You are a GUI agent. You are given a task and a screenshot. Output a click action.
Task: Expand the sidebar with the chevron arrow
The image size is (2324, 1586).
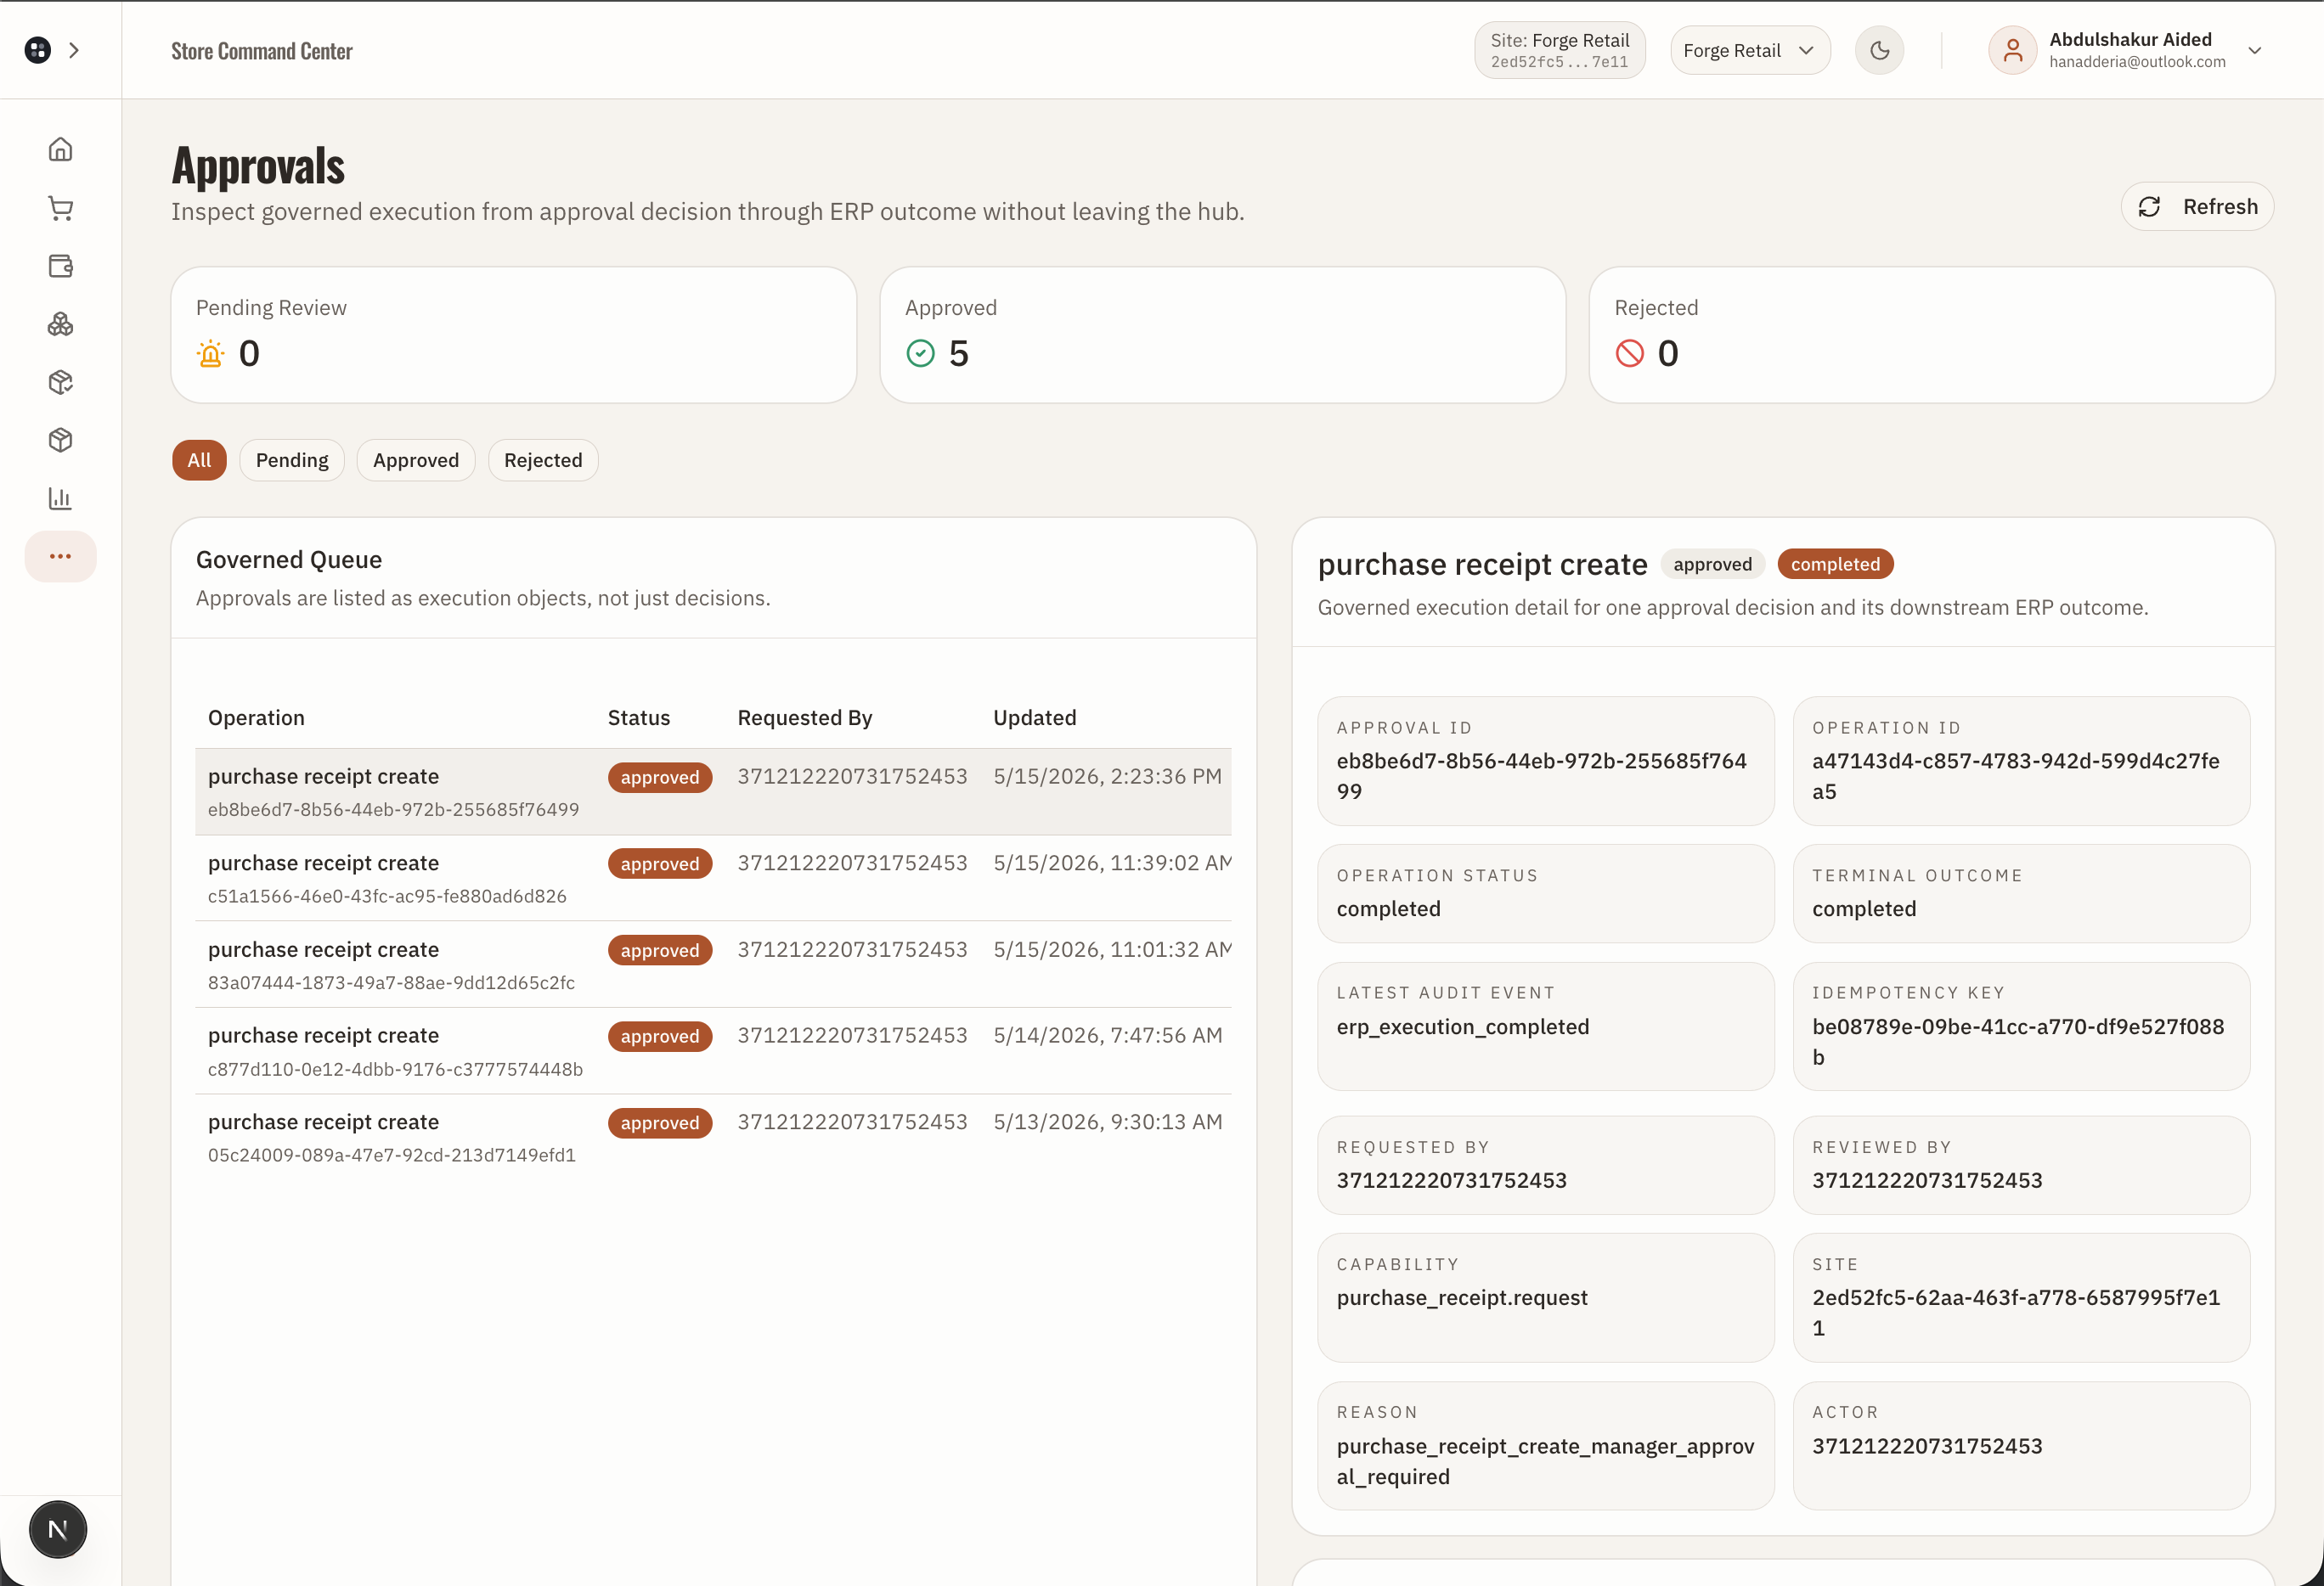[x=74, y=50]
